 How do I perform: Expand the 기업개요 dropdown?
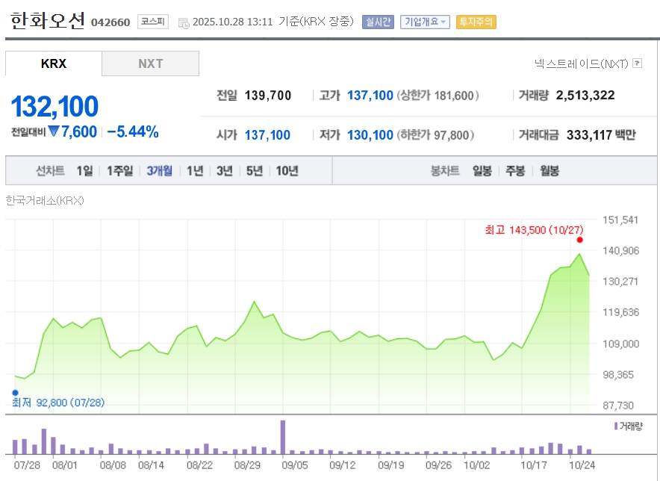(425, 22)
